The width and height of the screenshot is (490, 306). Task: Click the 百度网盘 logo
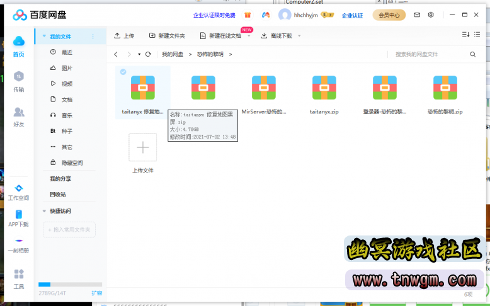coord(40,14)
